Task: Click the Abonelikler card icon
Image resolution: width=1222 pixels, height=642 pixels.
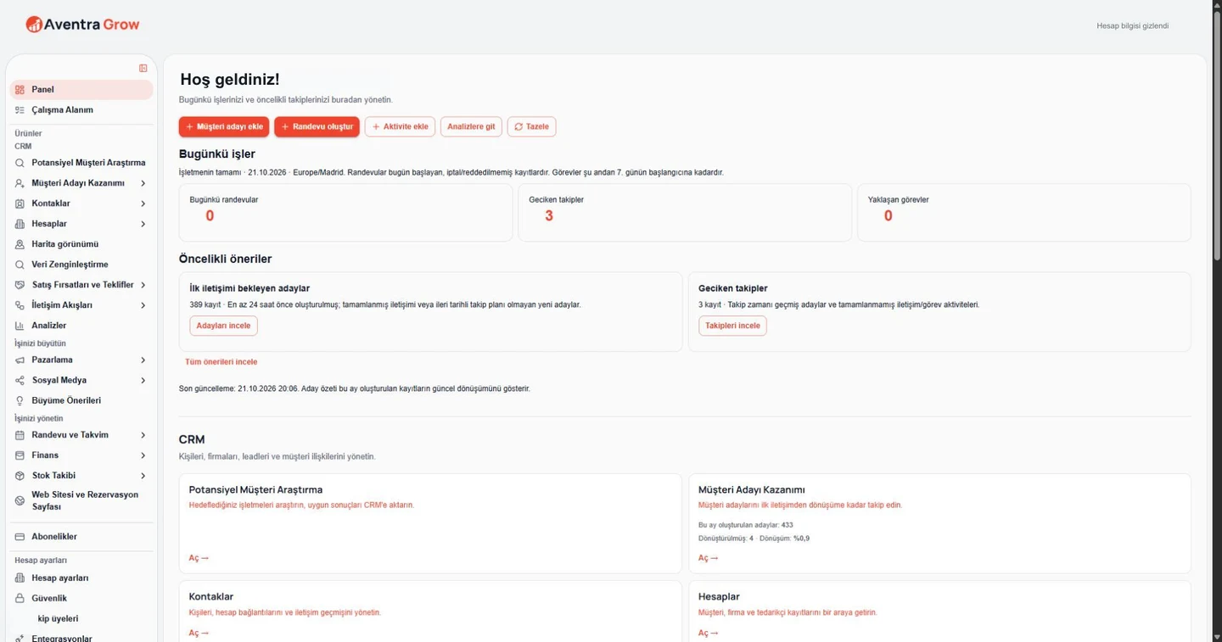Action: pyautogui.click(x=20, y=537)
